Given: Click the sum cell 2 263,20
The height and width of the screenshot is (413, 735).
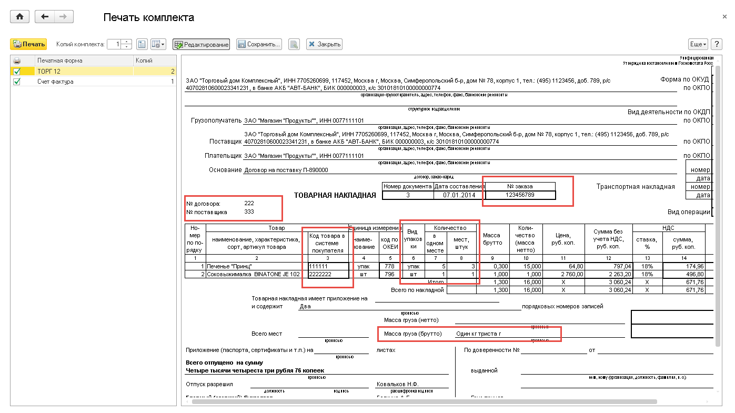Looking at the screenshot, I should click(x=609, y=274).
